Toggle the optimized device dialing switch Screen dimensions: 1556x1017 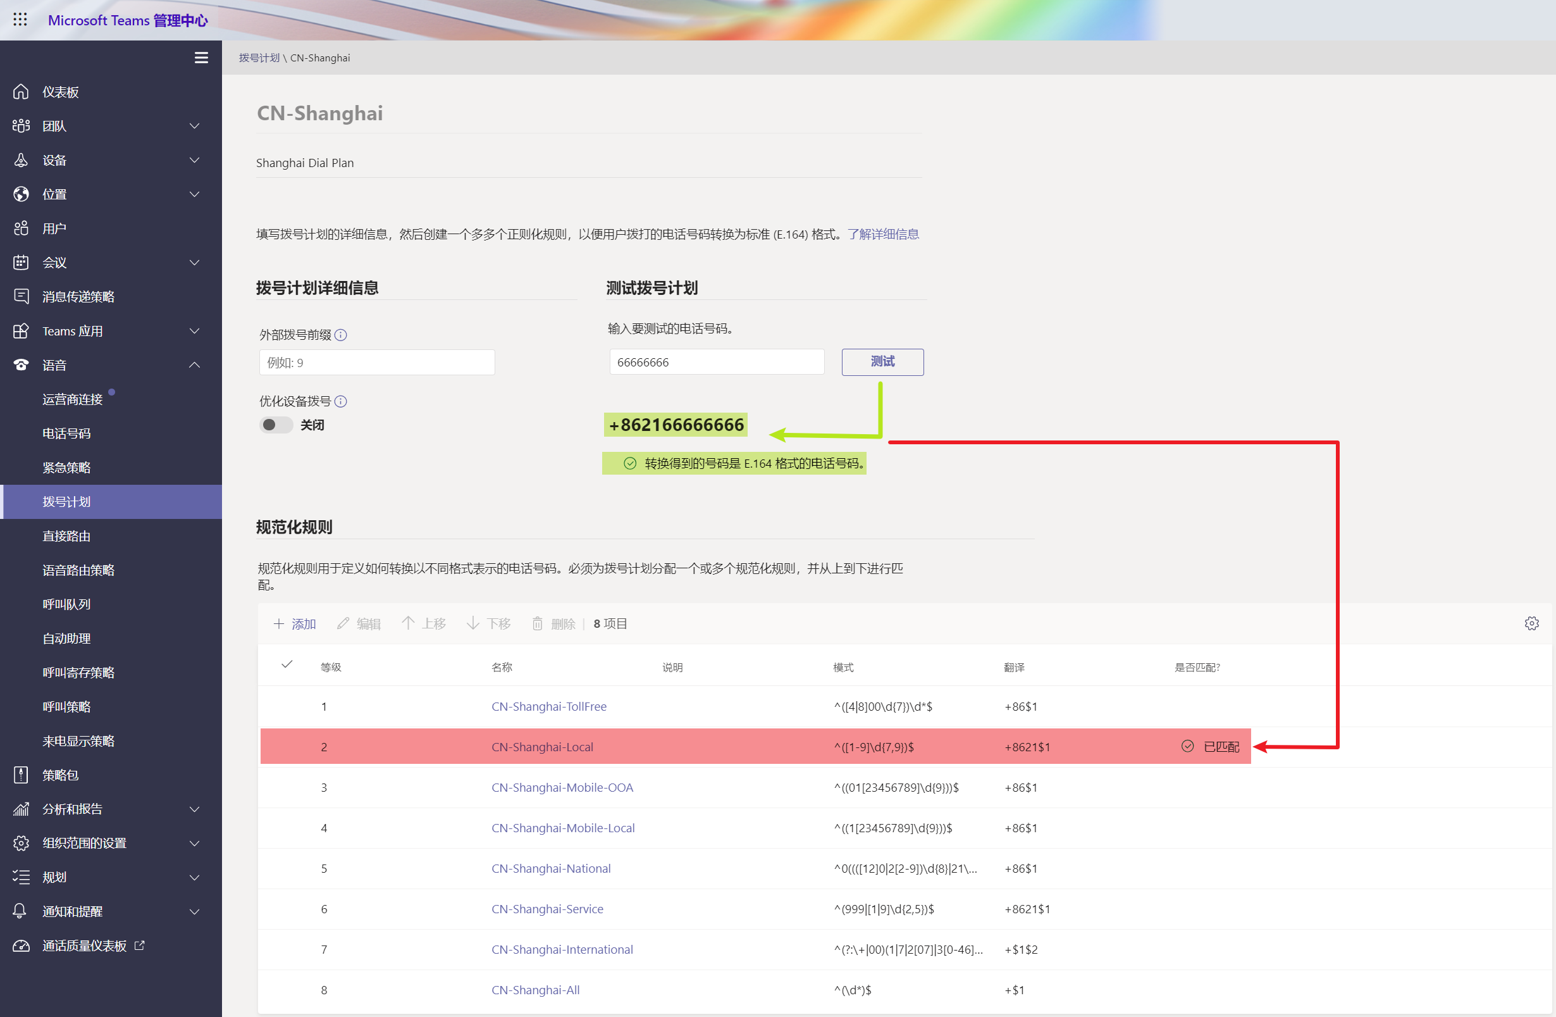tap(275, 425)
